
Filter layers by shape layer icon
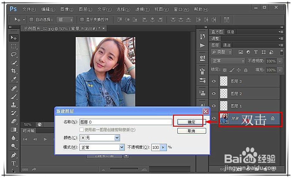263,52
